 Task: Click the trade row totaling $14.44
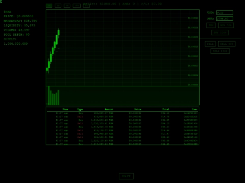coord(122,131)
